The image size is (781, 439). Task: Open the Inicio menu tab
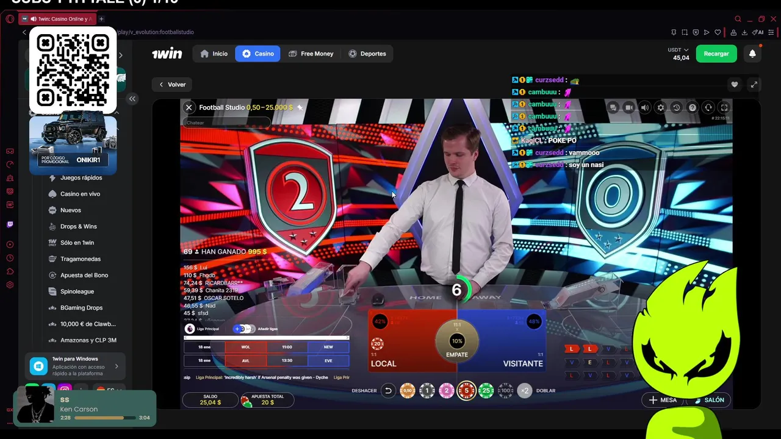[x=214, y=54]
